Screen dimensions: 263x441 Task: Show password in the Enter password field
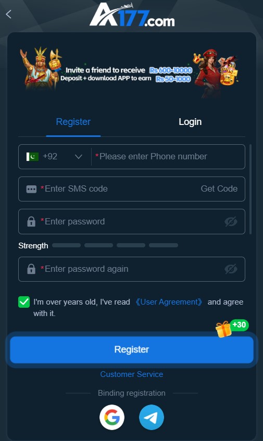tap(231, 222)
